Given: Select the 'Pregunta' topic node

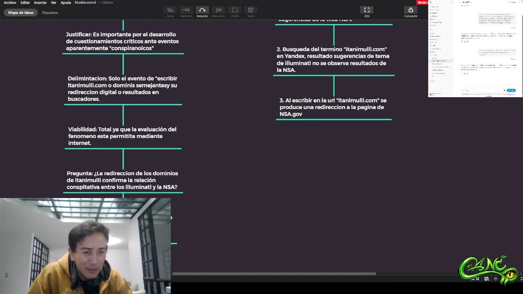Looking at the screenshot, I should [123, 180].
